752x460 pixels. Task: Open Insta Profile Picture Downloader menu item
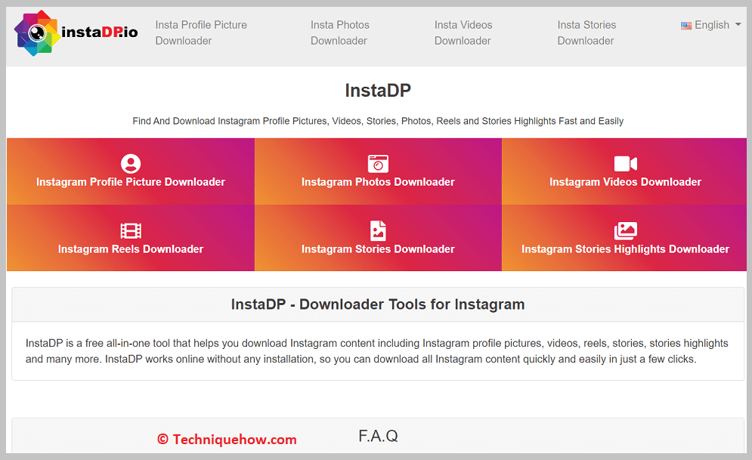(201, 32)
